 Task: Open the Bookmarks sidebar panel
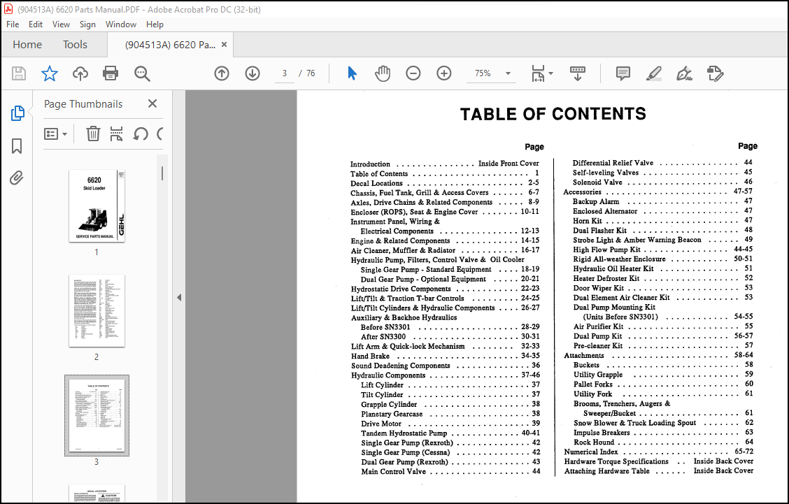coord(17,146)
